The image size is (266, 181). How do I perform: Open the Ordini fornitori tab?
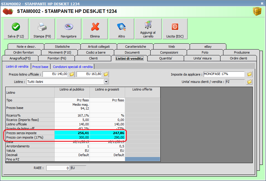point(23,52)
